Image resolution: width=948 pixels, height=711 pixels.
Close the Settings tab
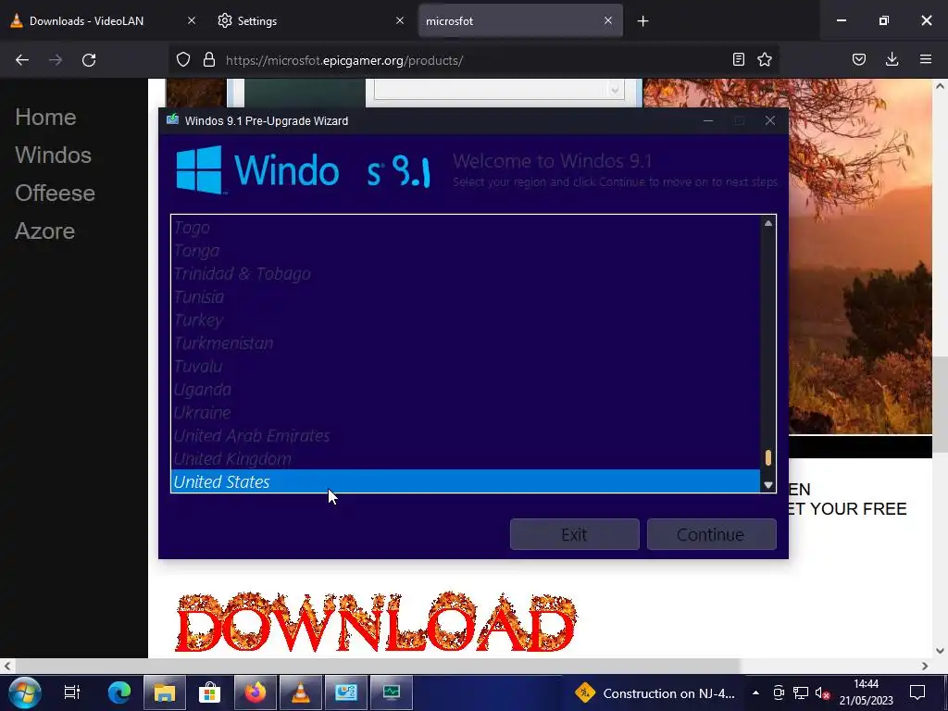[400, 20]
